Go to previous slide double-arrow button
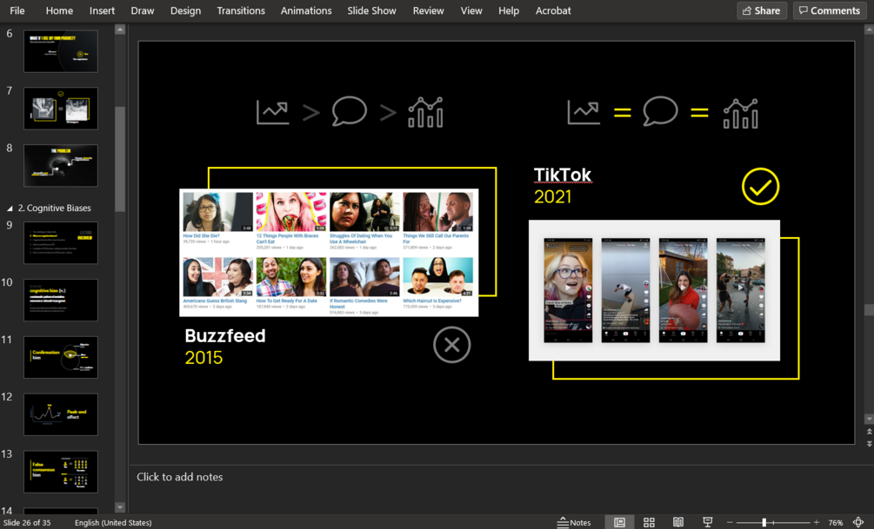 (869, 432)
